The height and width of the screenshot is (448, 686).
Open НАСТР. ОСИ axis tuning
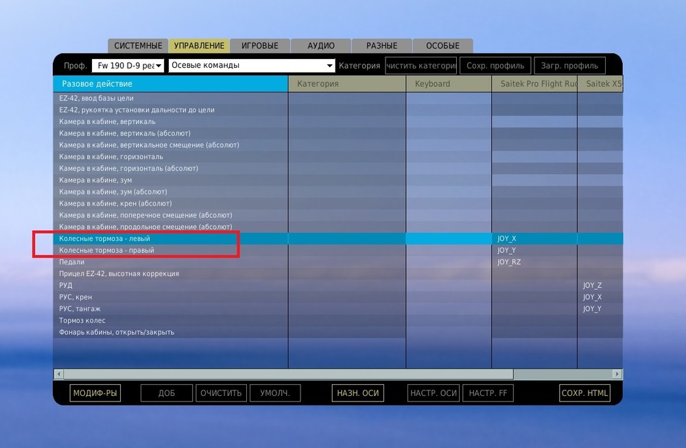433,393
